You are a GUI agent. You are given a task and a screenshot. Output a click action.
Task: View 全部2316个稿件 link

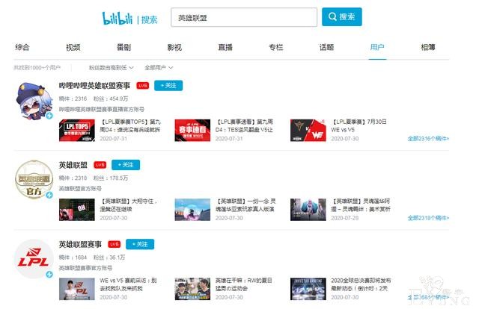pyautogui.click(x=428, y=139)
